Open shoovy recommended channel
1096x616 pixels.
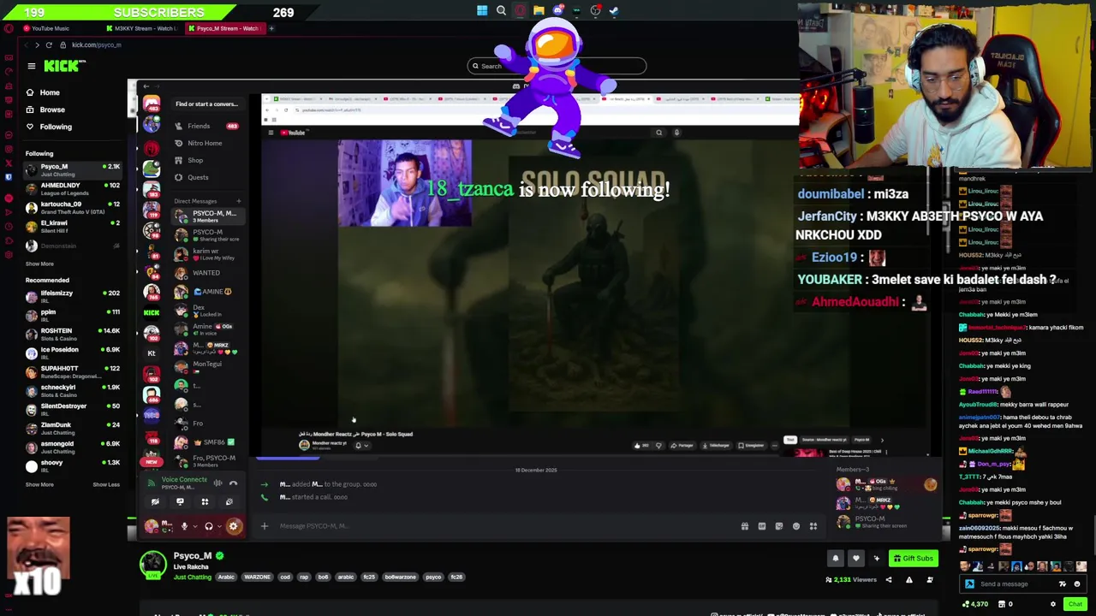(x=73, y=465)
